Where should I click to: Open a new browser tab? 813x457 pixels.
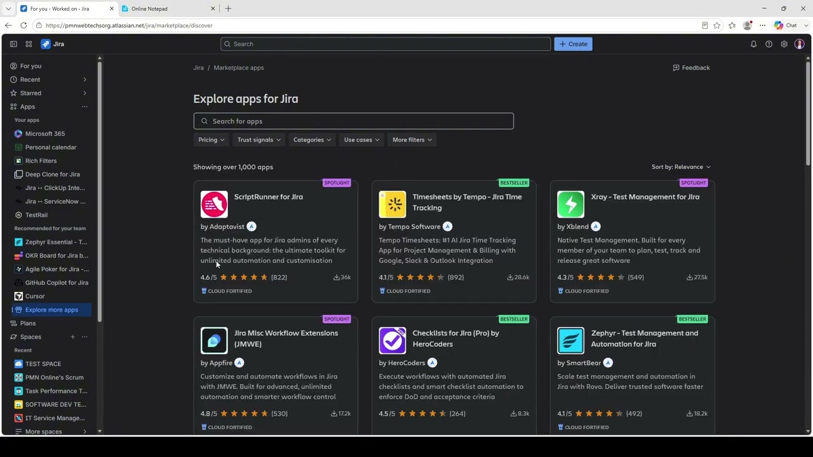[x=228, y=9]
